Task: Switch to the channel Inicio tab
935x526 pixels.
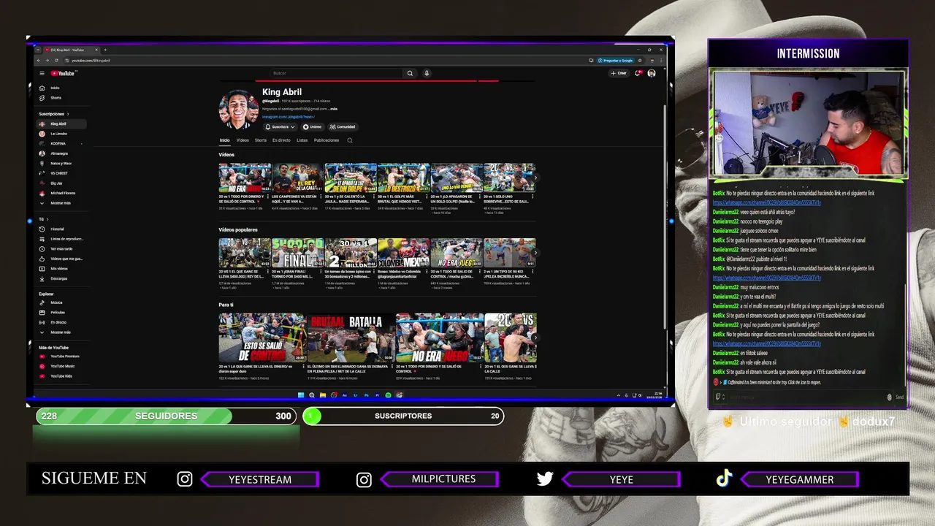Action: click(x=225, y=140)
